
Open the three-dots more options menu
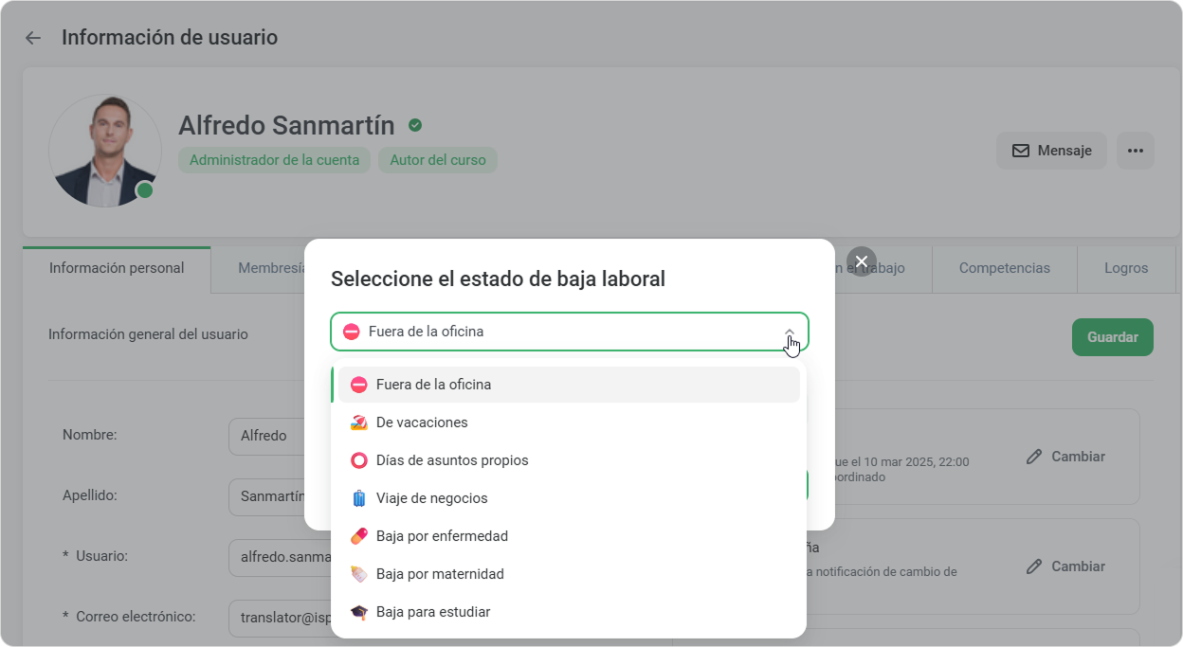tap(1135, 151)
